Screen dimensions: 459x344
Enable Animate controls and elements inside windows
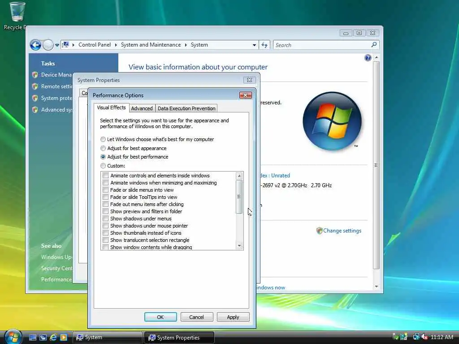click(x=105, y=176)
